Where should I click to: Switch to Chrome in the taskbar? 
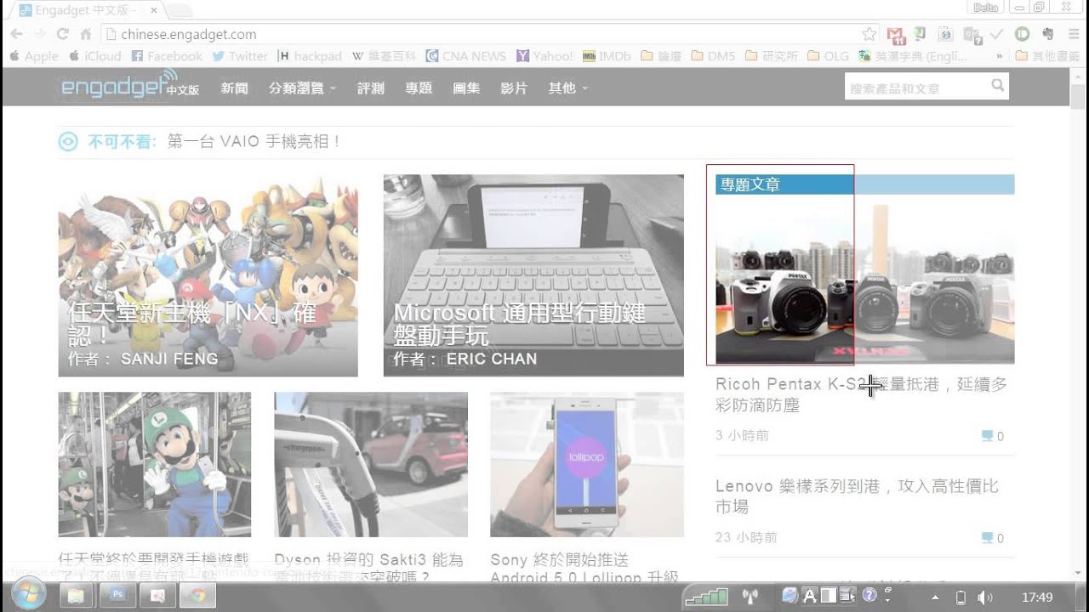click(x=197, y=596)
